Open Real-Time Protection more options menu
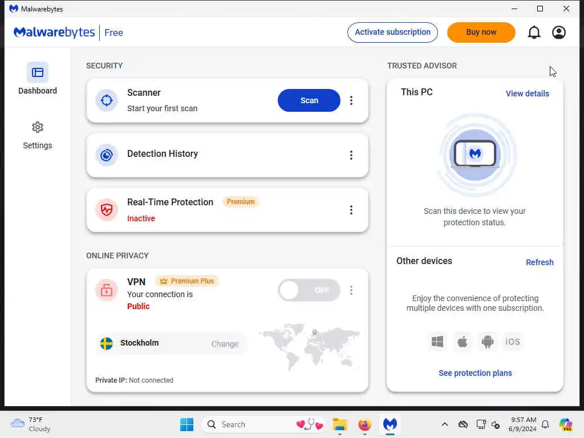This screenshot has height=438, width=584. pyautogui.click(x=351, y=210)
